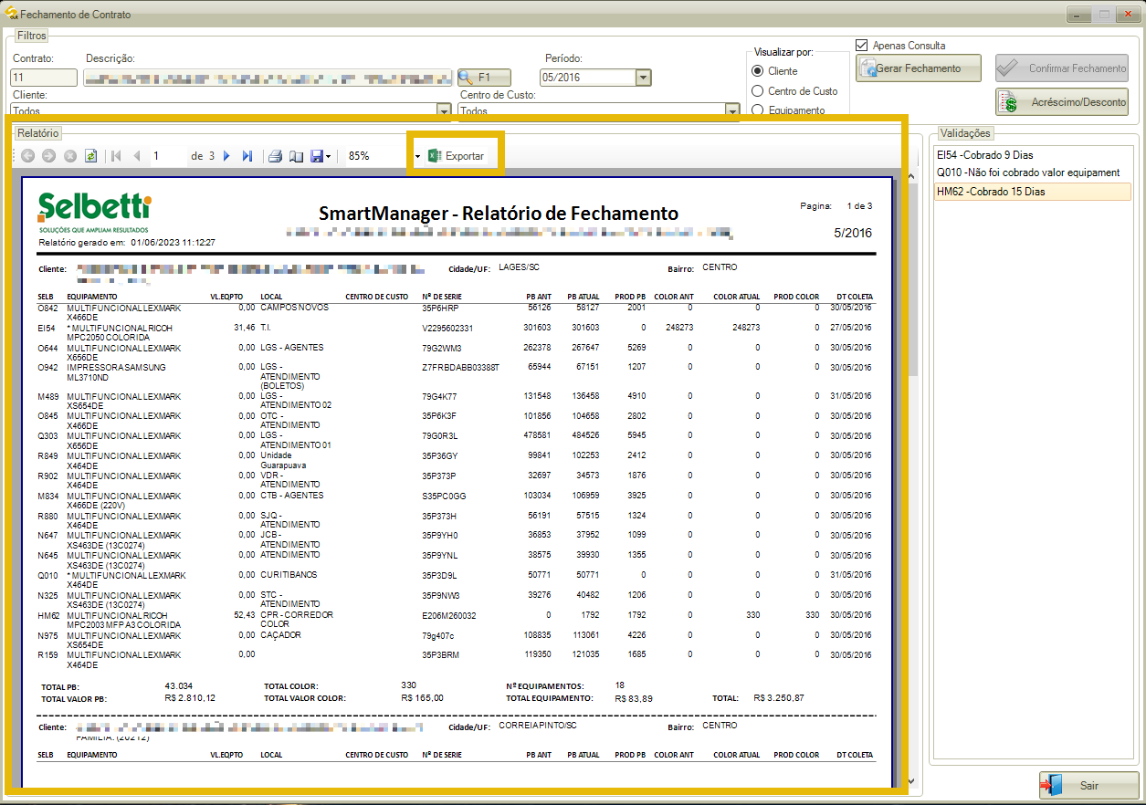Viewport: 1146px width, 805px height.
Task: Click the Sair button to exit
Action: 1088,785
